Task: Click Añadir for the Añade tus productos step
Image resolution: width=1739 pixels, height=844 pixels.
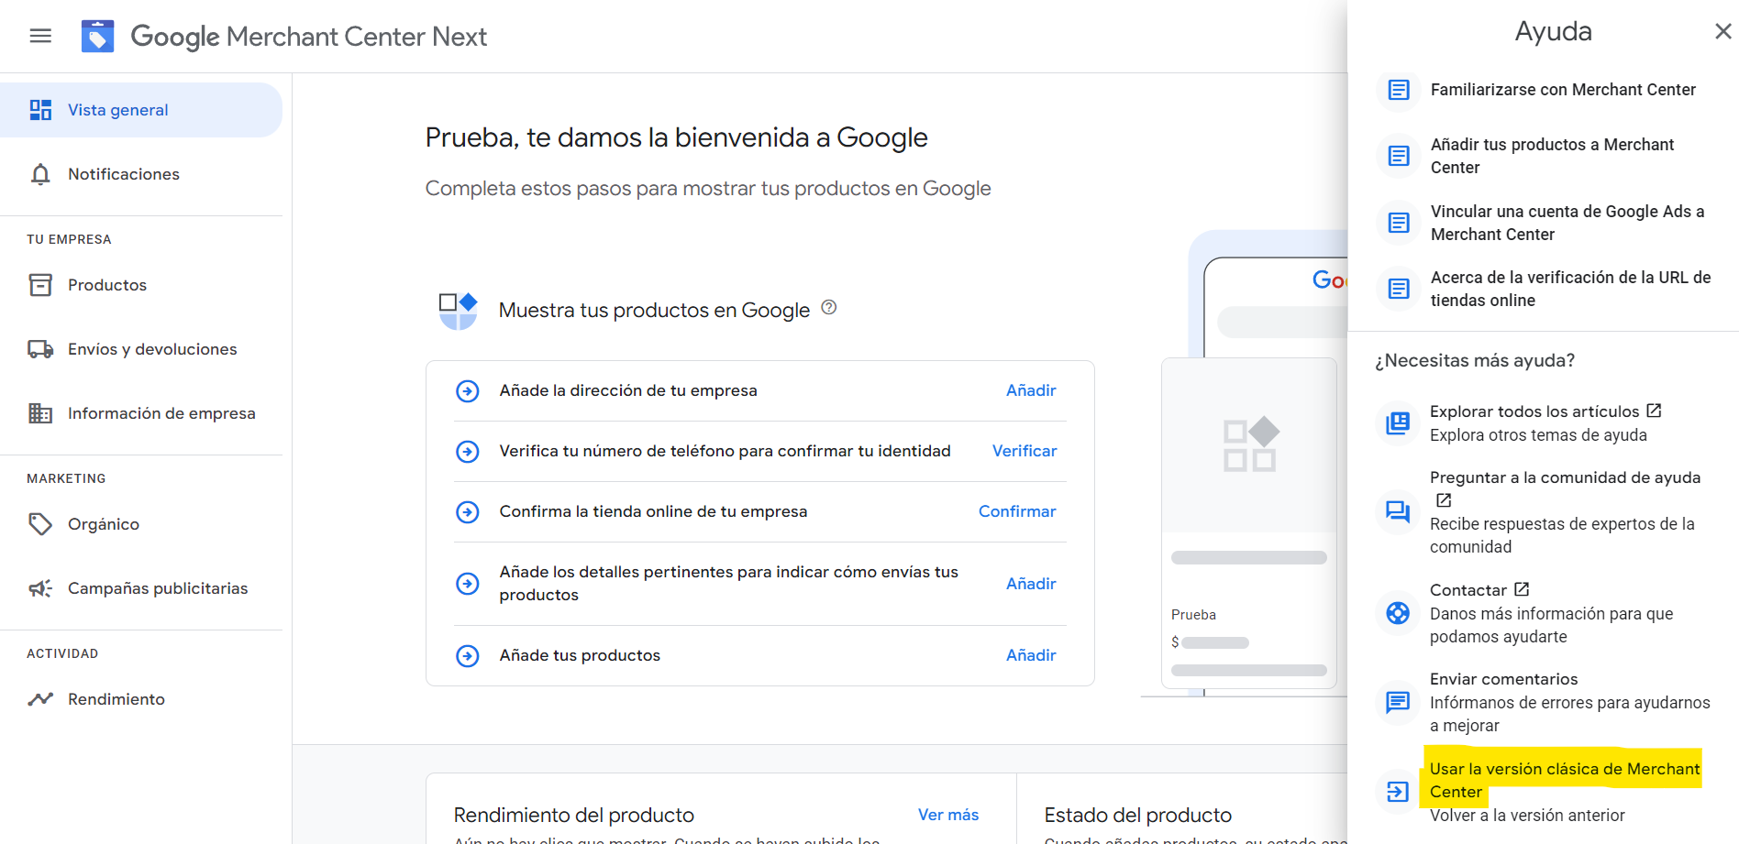Action: point(1031,655)
